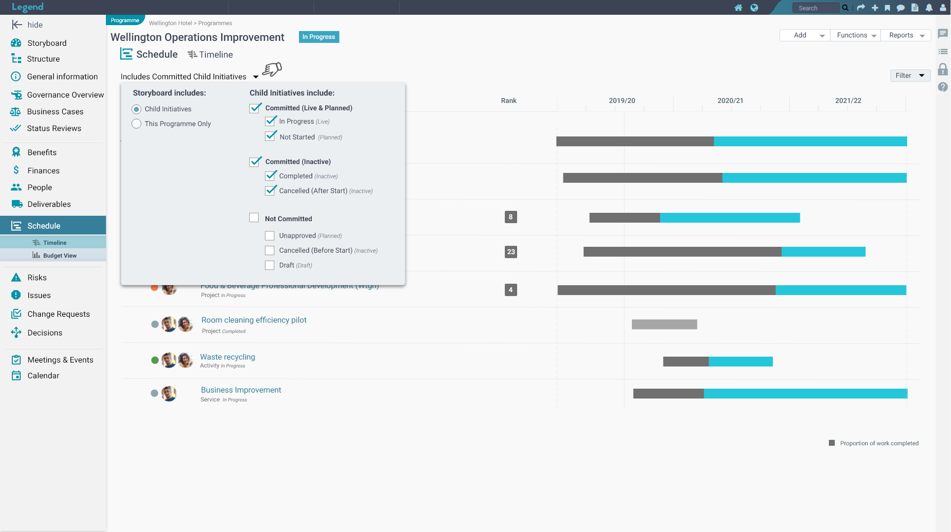Click the Finances dollar icon
Image resolution: width=951 pixels, height=532 pixels.
click(16, 170)
